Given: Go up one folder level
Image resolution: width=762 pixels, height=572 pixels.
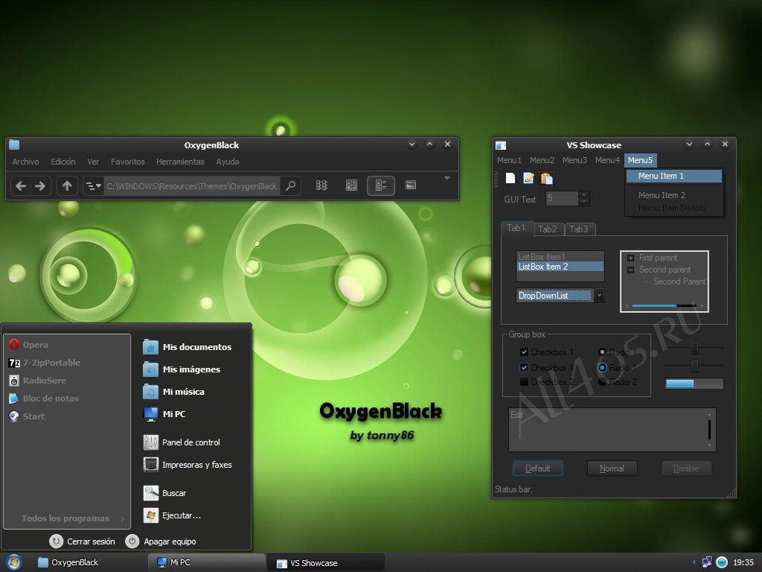Looking at the screenshot, I should click(67, 185).
